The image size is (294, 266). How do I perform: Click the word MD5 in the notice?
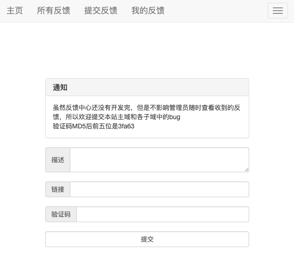coord(80,126)
